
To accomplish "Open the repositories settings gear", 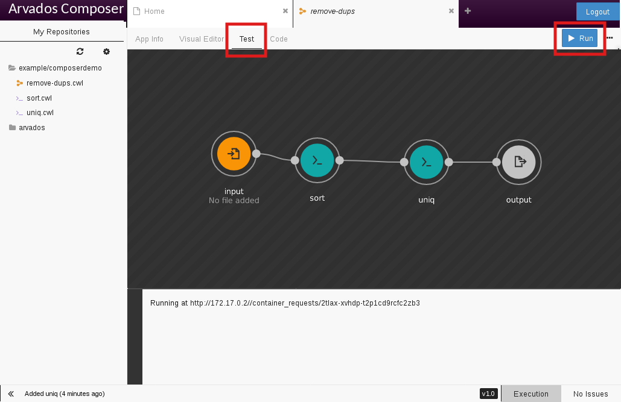I will (x=106, y=52).
